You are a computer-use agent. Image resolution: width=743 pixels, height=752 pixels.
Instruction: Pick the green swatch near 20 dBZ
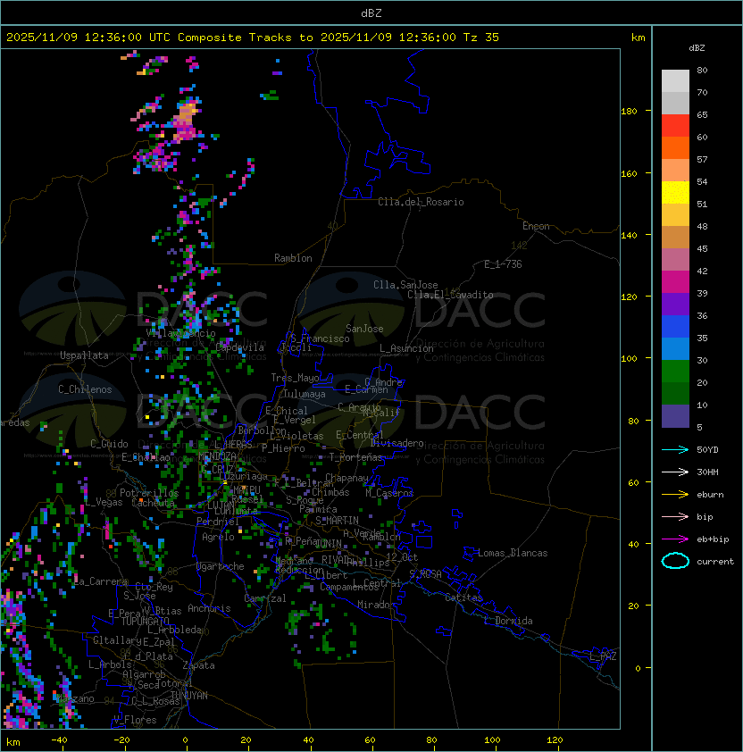pos(675,372)
